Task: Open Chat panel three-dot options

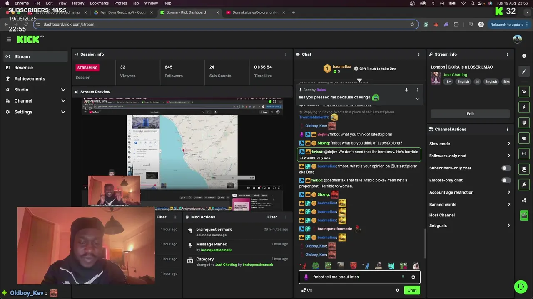Action: pyautogui.click(x=419, y=54)
